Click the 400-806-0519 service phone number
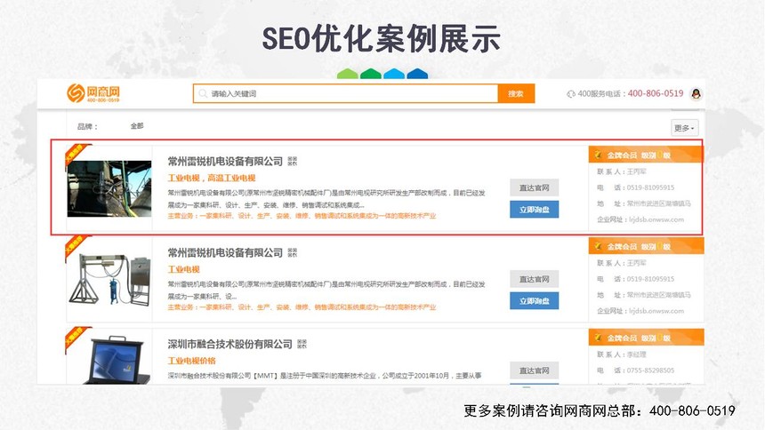This screenshot has height=430, width=765. [x=656, y=93]
